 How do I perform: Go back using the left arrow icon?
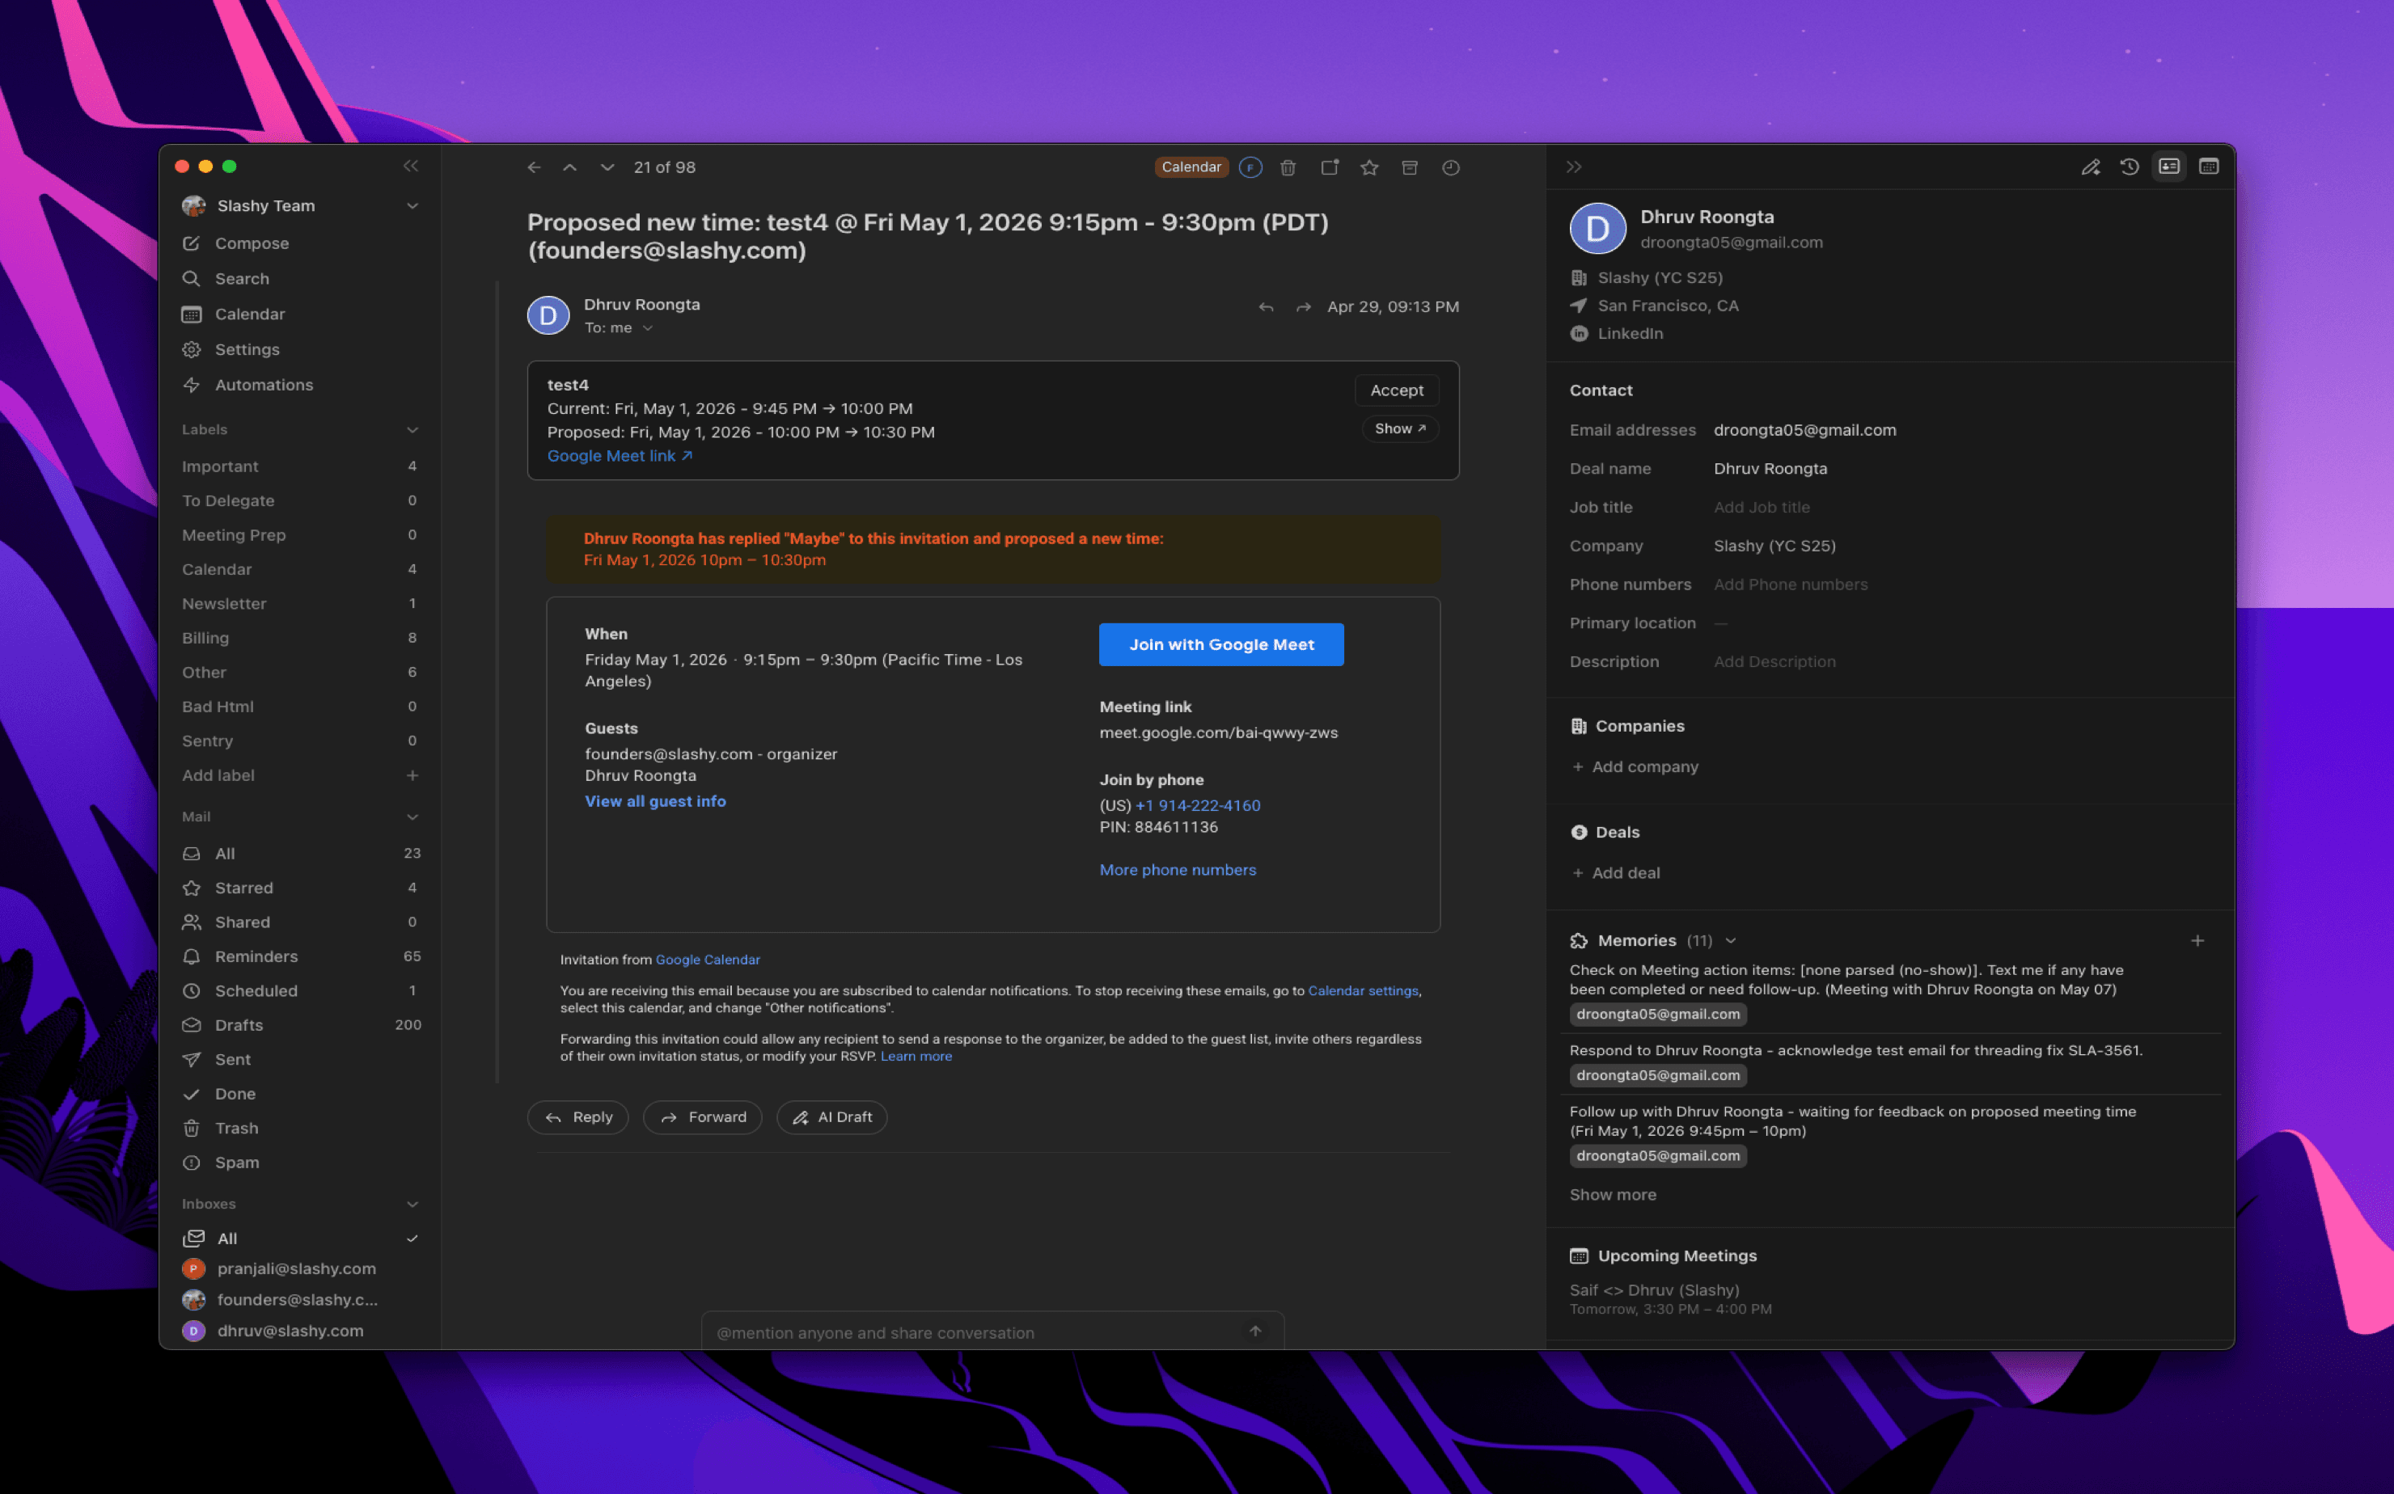534,167
